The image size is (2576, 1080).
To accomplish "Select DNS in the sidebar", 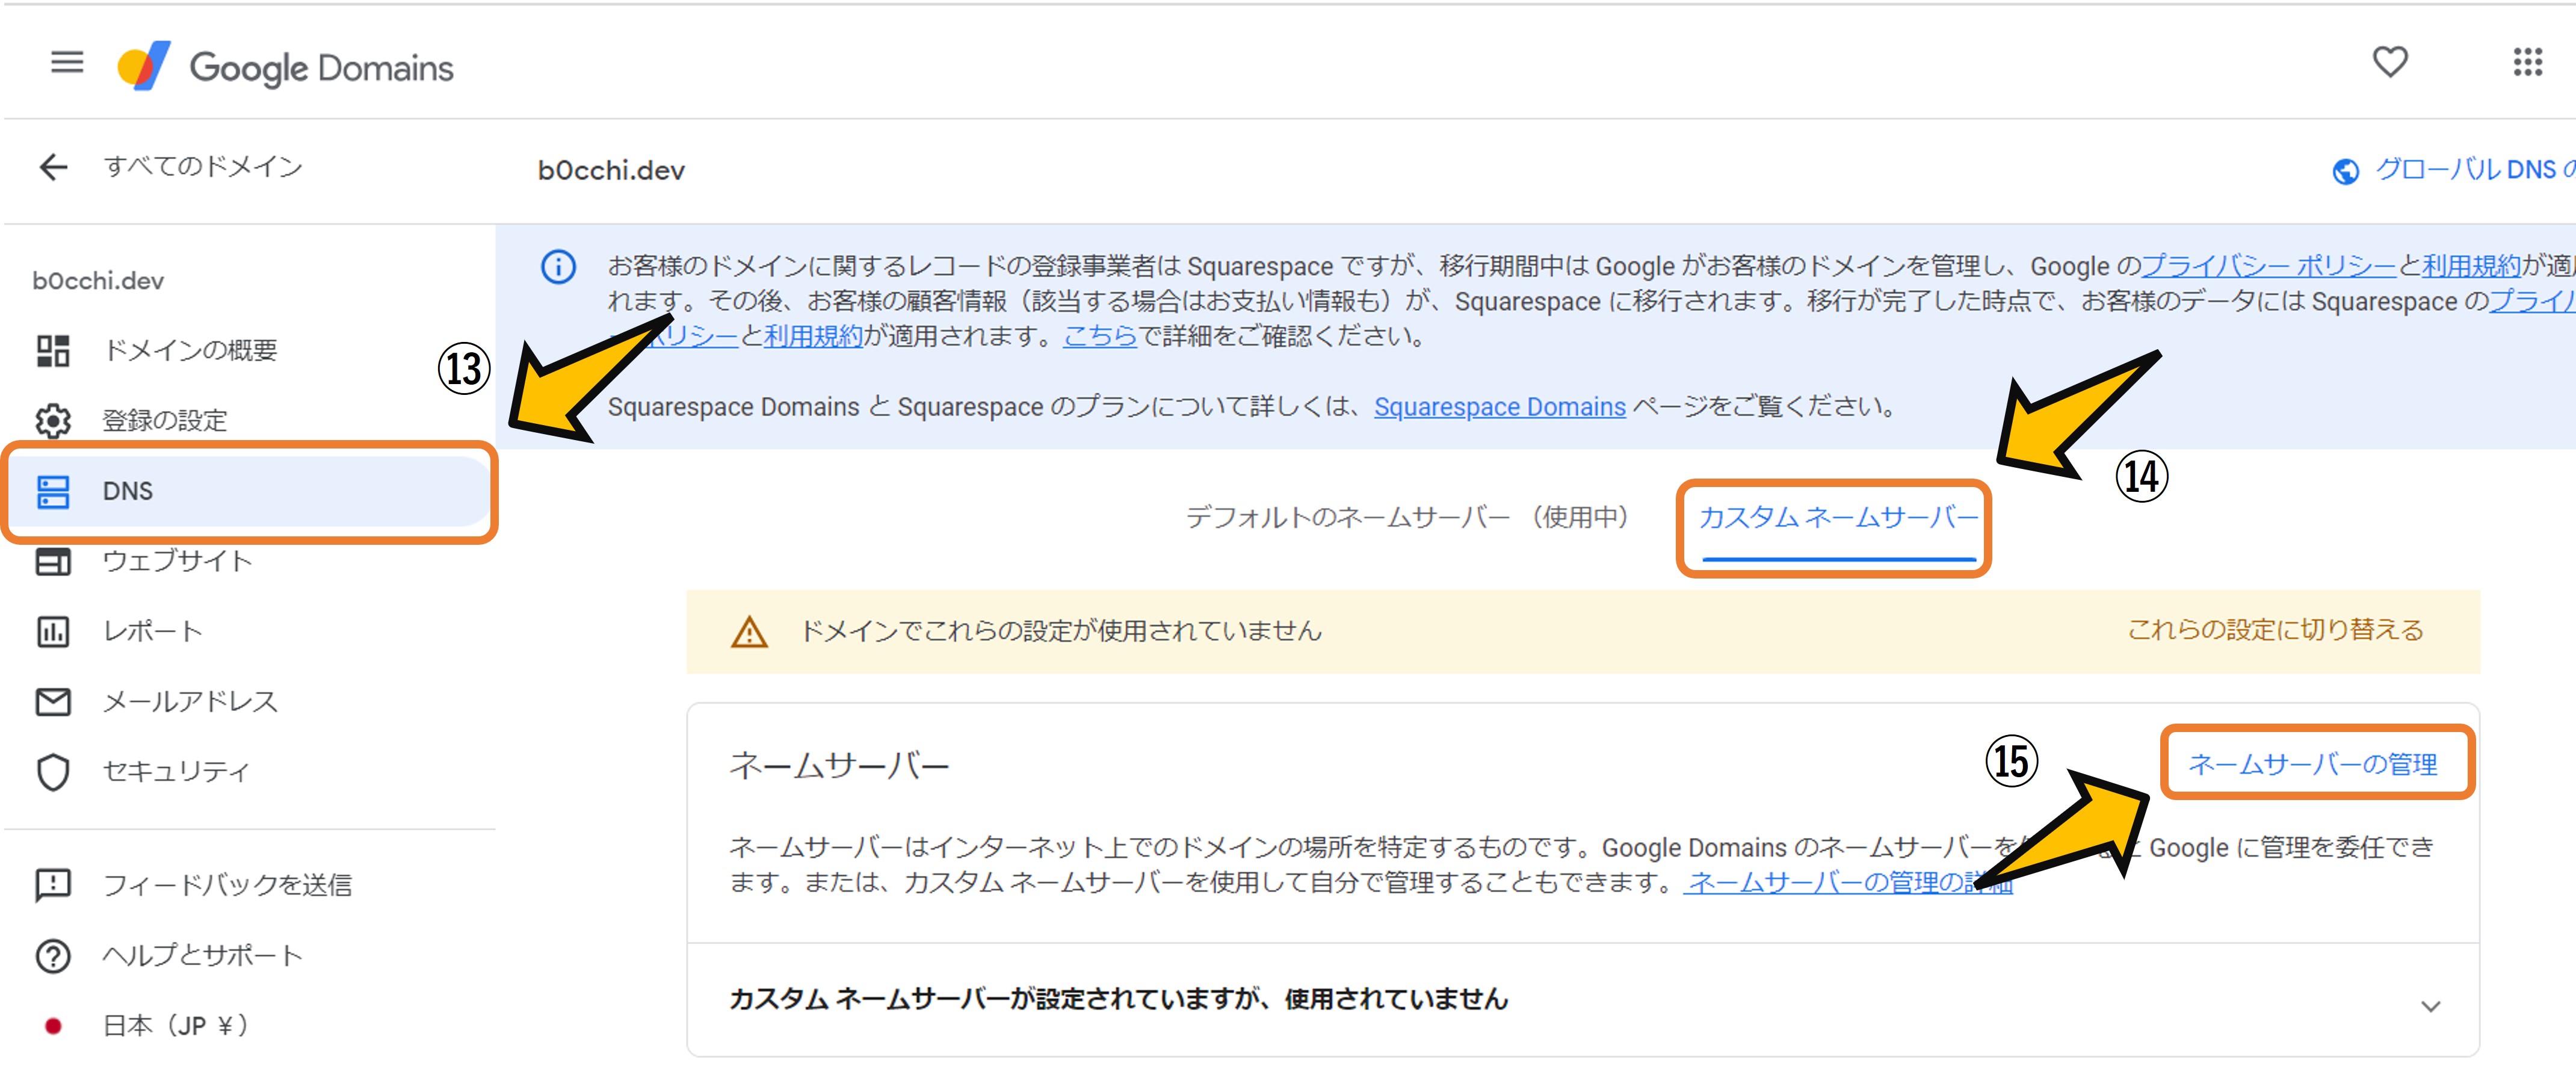I will (x=250, y=491).
